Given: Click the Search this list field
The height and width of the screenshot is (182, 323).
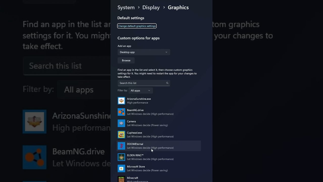Looking at the screenshot, I should coord(144,83).
